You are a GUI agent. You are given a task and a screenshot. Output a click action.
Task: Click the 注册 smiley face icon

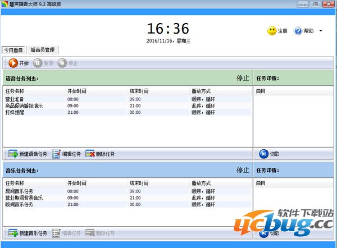point(272,31)
